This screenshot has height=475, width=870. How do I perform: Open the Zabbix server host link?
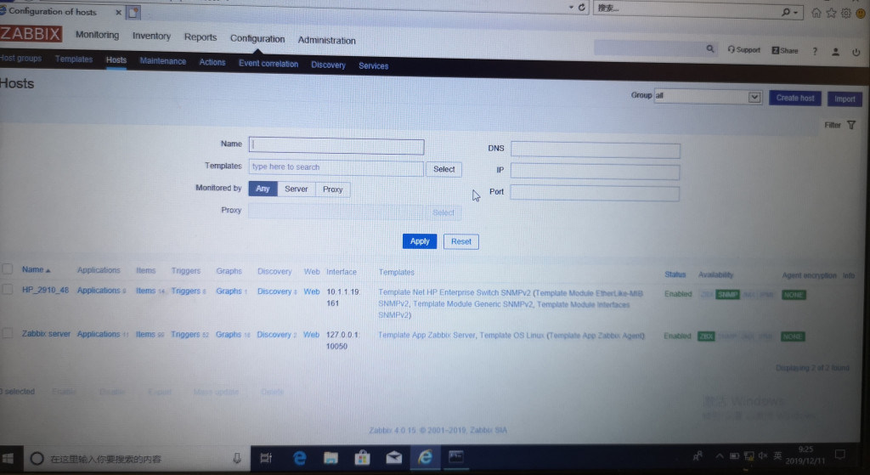pyautogui.click(x=46, y=333)
